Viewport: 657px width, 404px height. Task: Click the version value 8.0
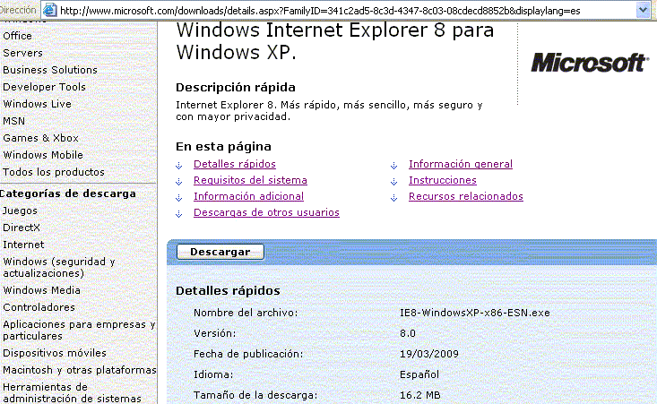point(408,333)
